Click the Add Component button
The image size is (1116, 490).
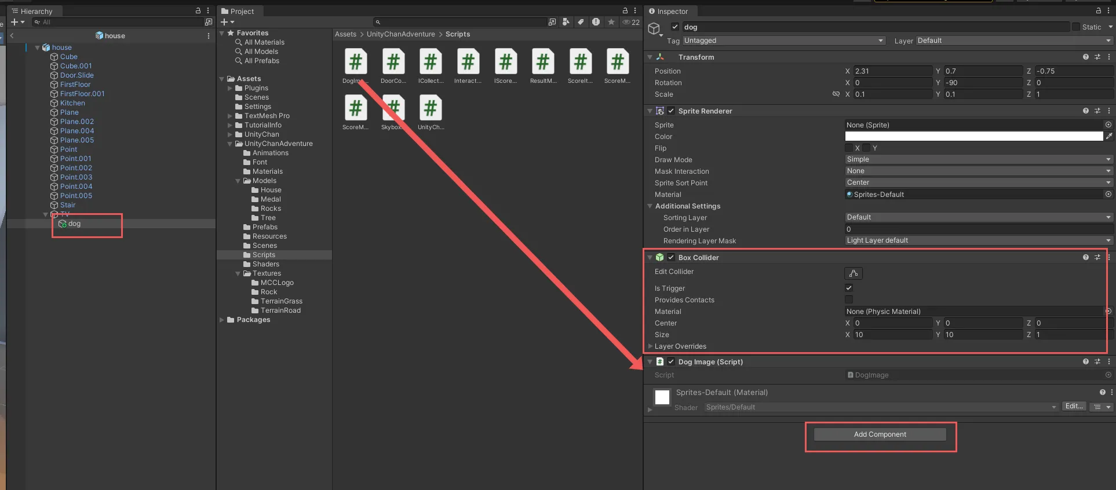point(880,434)
